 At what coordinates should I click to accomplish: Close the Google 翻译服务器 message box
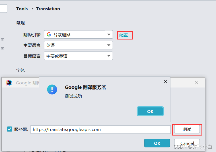(166, 82)
